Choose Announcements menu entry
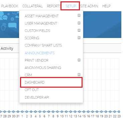This screenshot has width=123, height=122. click(40, 53)
